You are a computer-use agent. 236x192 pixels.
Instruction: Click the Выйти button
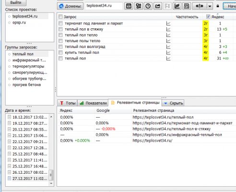pos(16,2)
